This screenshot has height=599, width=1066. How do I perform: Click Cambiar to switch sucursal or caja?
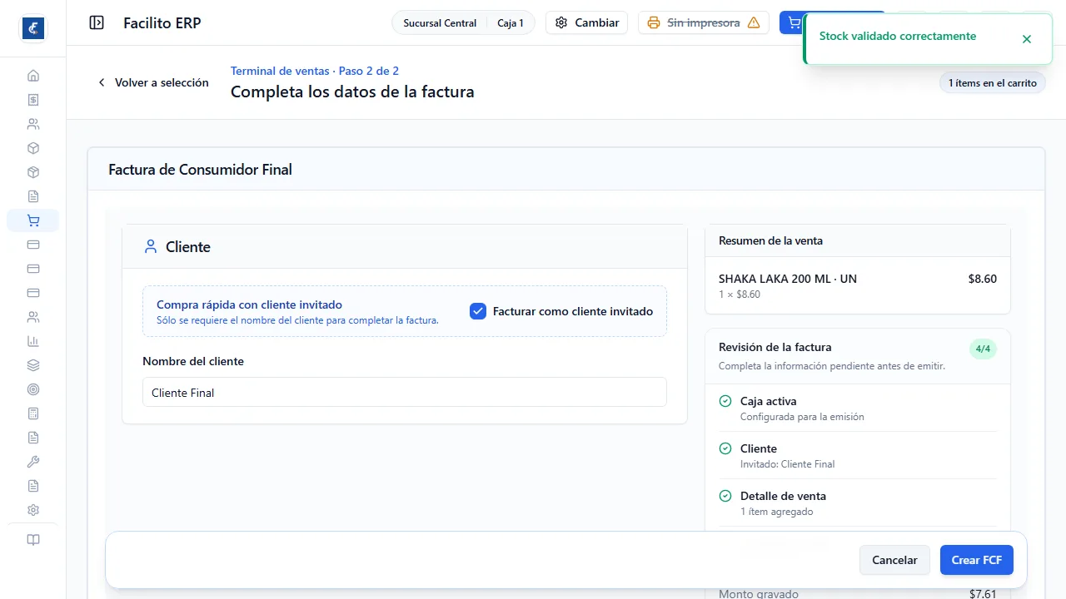587,22
